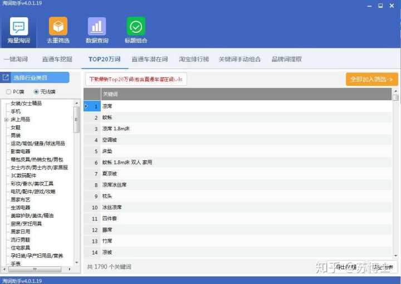This screenshot has height=284, width=401.
Task: Switch to the 直通车挖掘 tab
Action: tap(57, 59)
